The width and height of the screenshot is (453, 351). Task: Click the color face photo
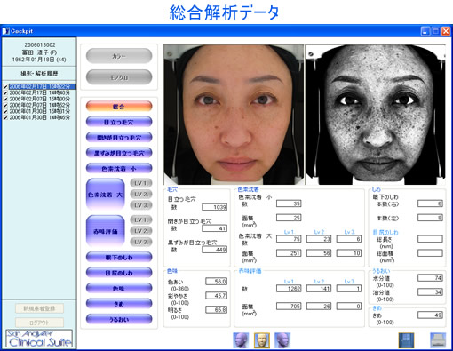234,115
